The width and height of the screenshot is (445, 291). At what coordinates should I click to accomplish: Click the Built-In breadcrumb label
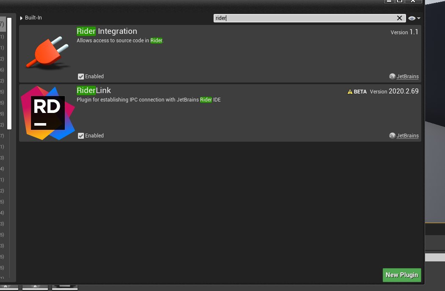(33, 18)
